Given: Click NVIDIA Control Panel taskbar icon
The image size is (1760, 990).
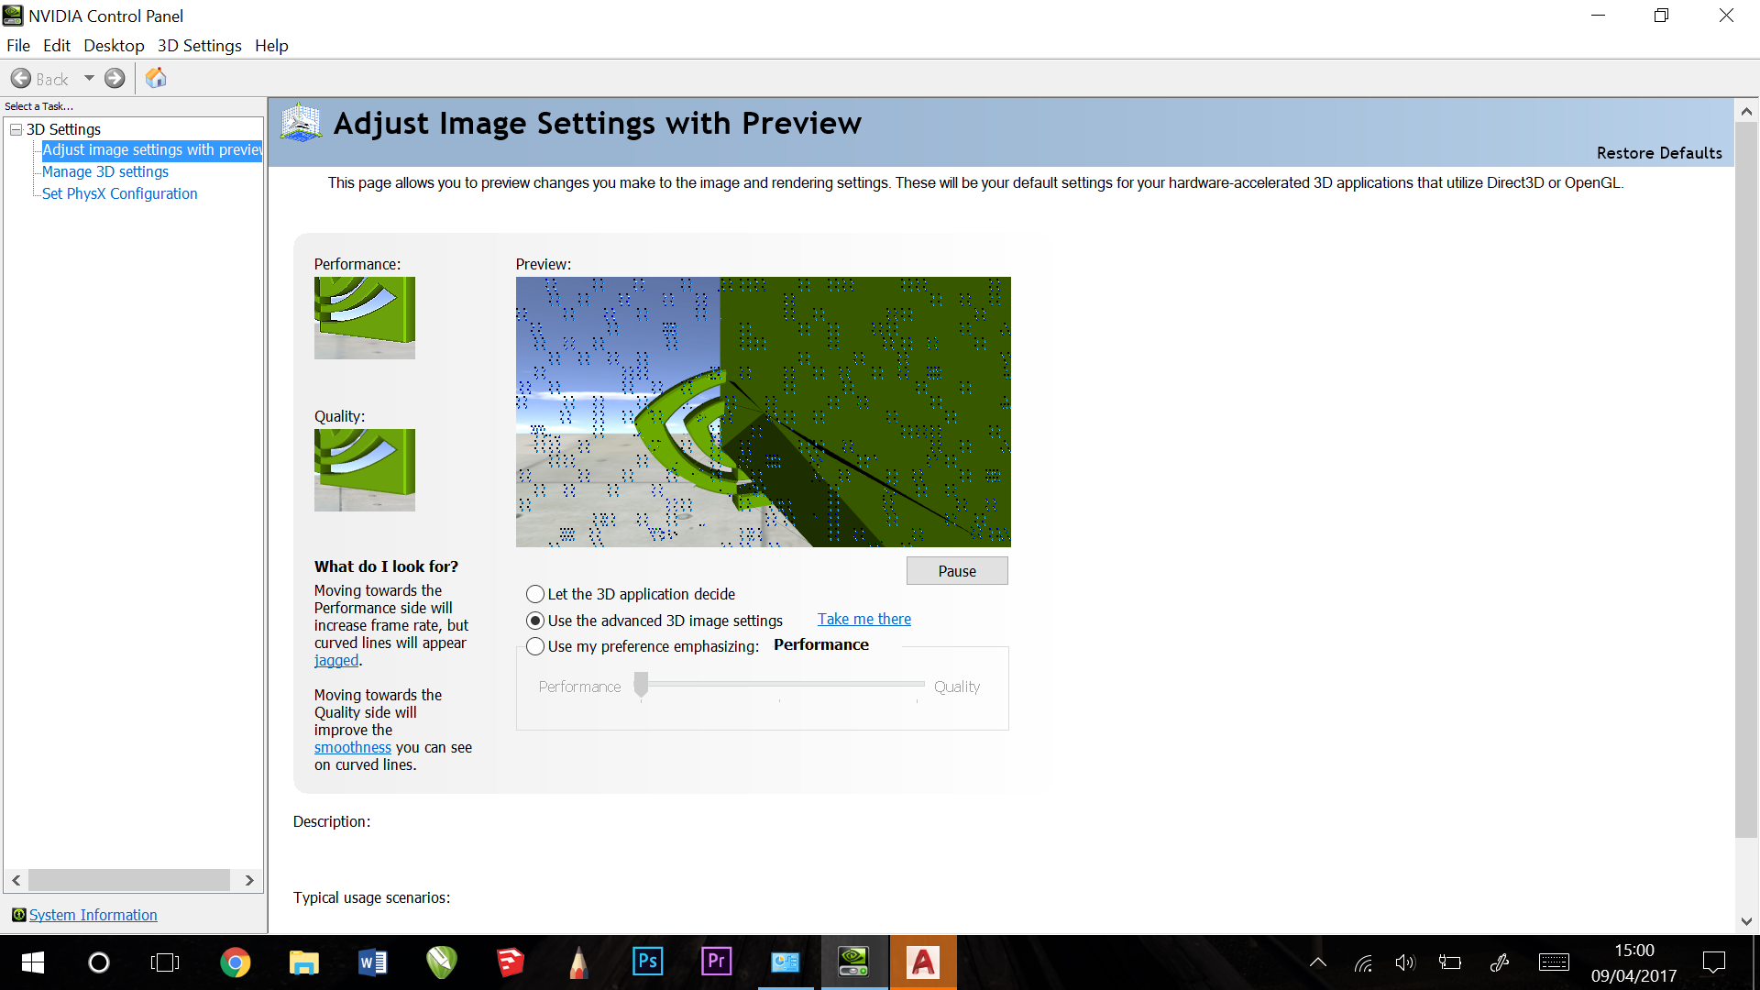Looking at the screenshot, I should point(853,962).
